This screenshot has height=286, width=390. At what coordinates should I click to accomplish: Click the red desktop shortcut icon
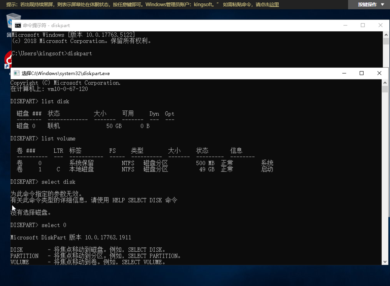[8, 59]
